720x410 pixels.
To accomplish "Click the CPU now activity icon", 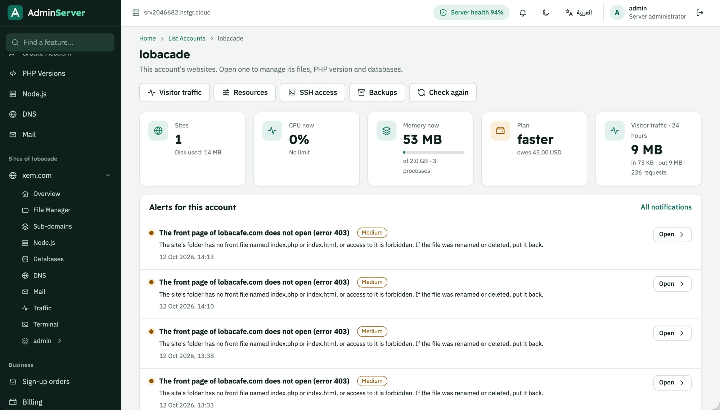I will tap(273, 131).
